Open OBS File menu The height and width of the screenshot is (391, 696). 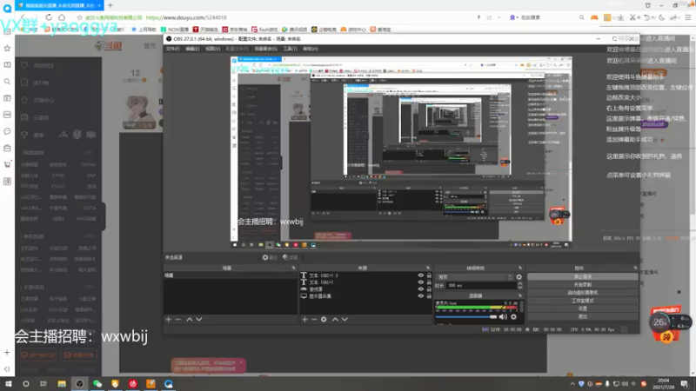172,49
